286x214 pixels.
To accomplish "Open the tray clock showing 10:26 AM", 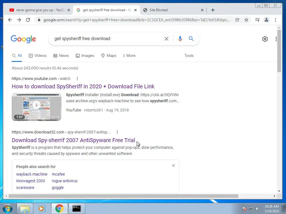I will [x=272, y=209].
